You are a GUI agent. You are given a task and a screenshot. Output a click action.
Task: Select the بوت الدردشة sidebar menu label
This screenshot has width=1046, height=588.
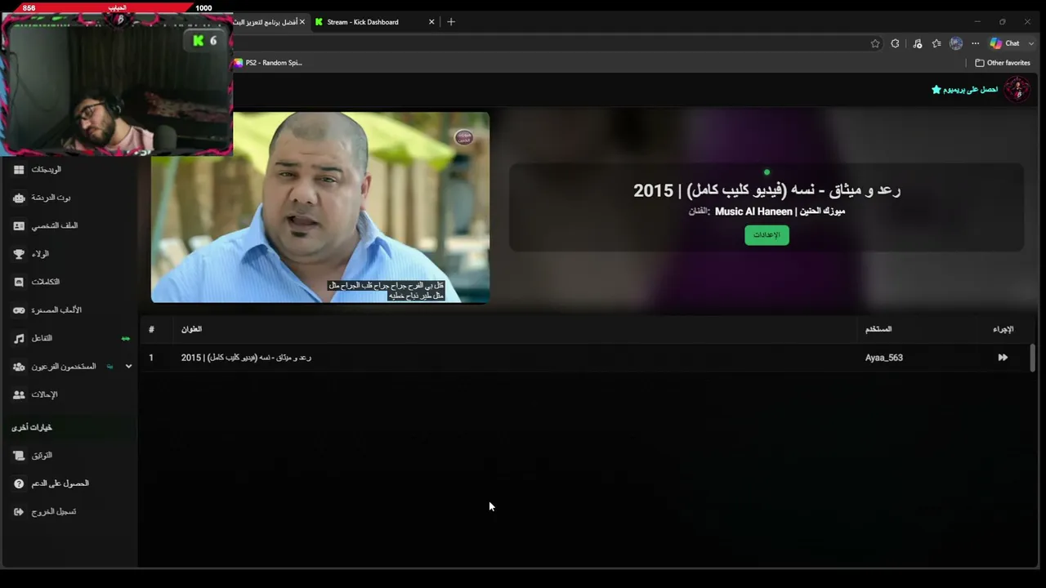tap(51, 198)
